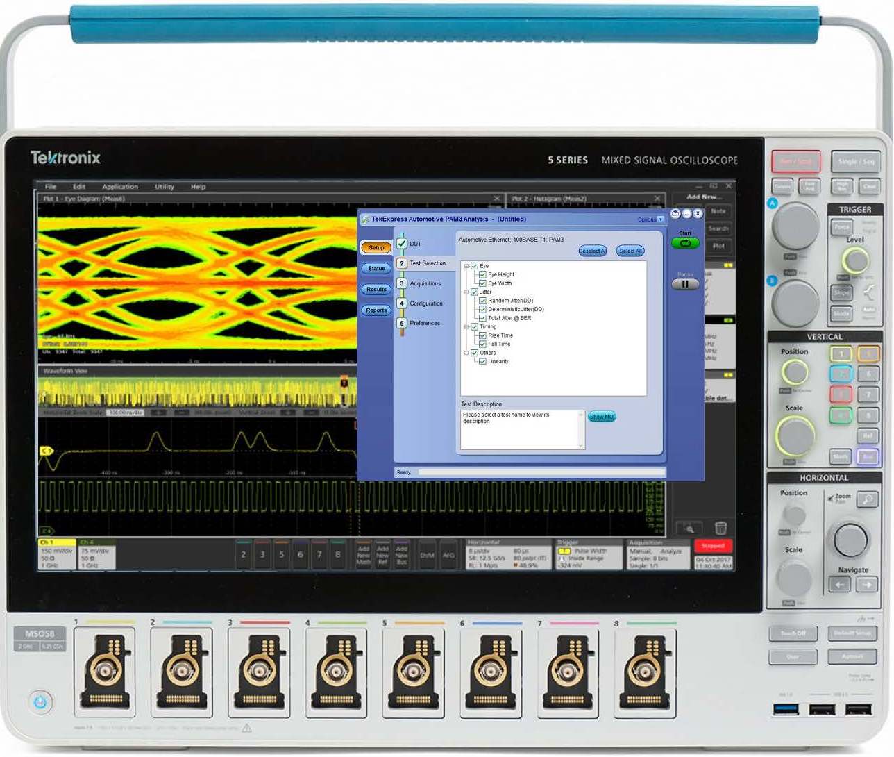
Task: Toggle the Linearity test checkbox
Action: click(482, 362)
